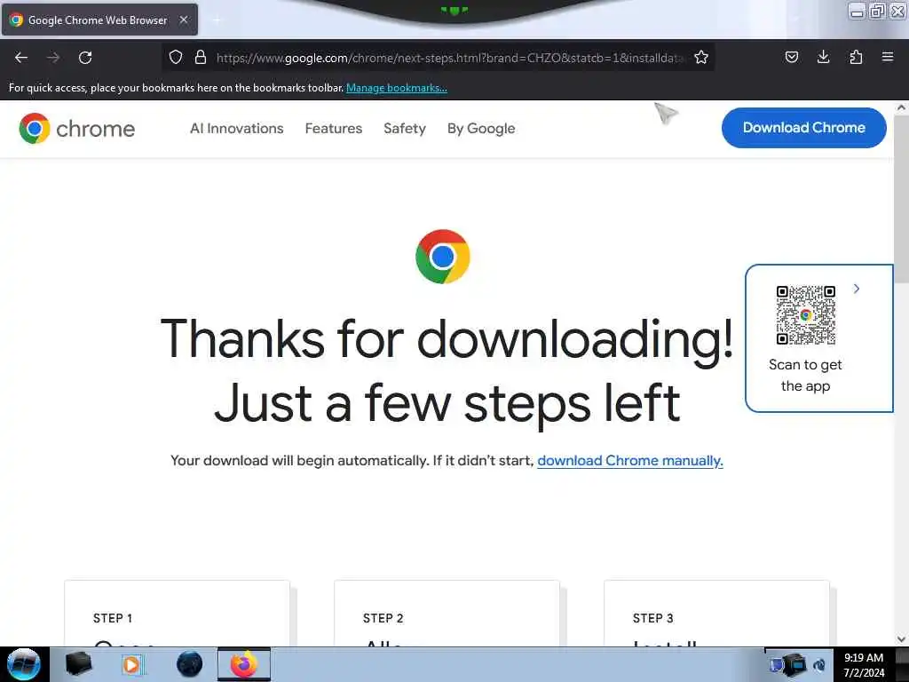Screen dimensions: 909x682
Task: Click the Thanks for downloading heading
Action: pos(447,371)
